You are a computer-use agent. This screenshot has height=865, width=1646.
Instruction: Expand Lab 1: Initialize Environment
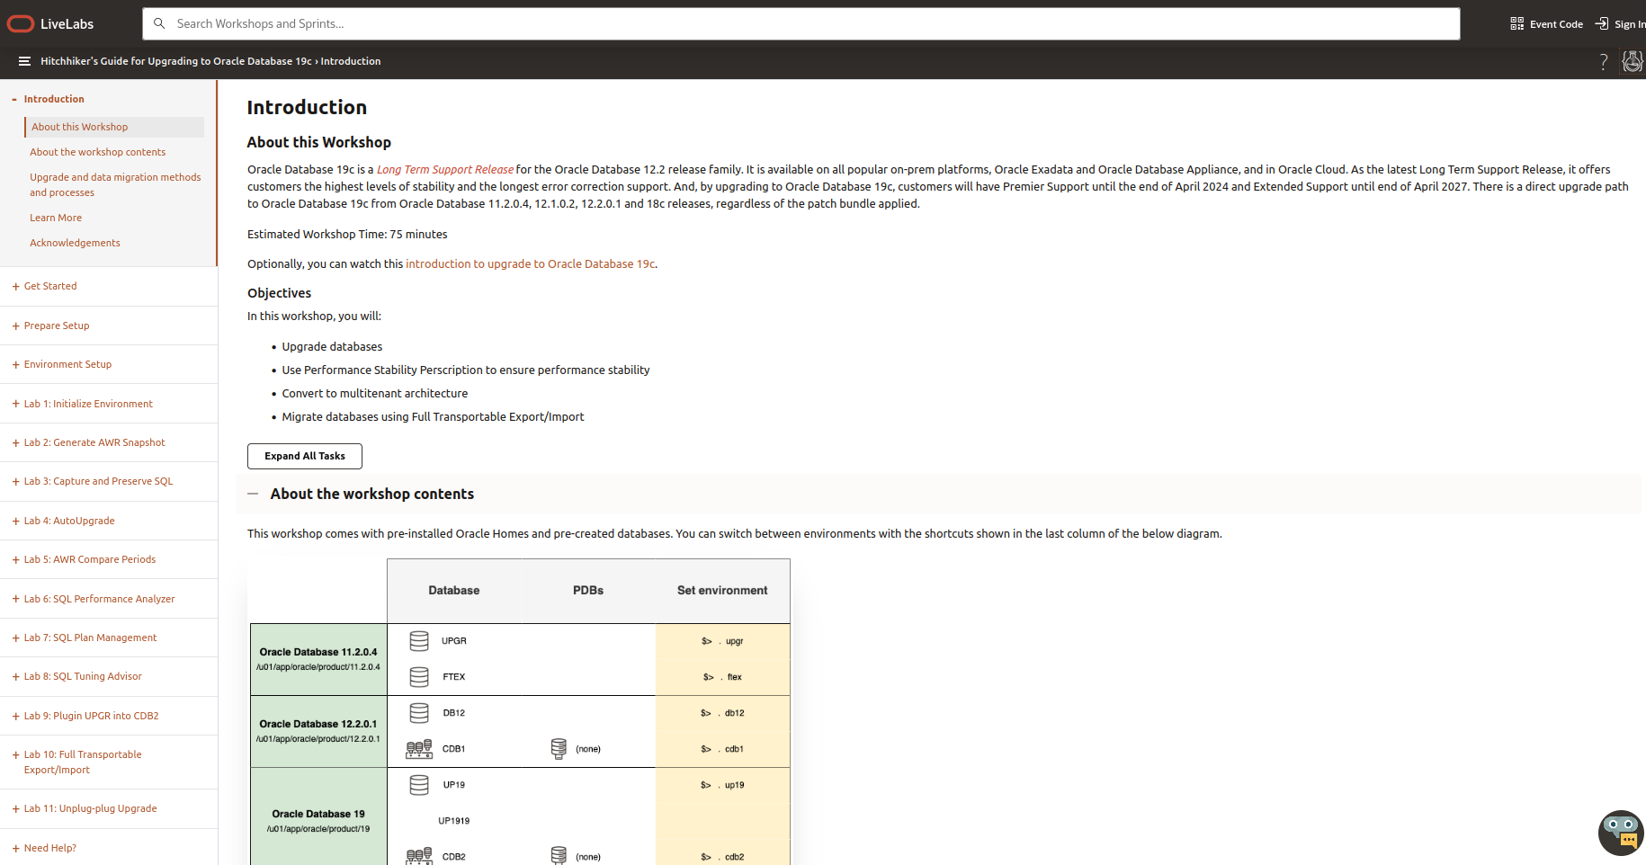(16, 405)
